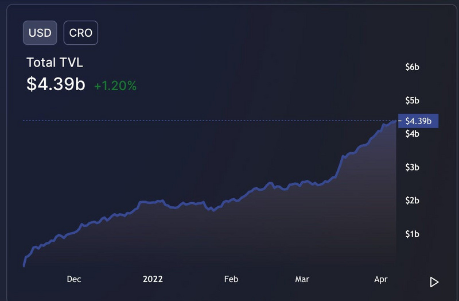Switch TVL denomination to USD
The height and width of the screenshot is (301, 459).
click(x=40, y=33)
